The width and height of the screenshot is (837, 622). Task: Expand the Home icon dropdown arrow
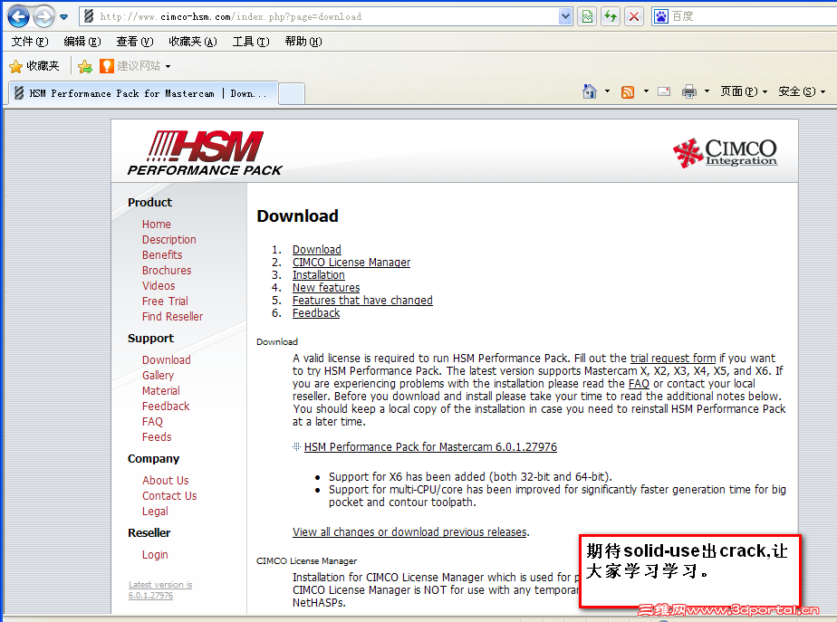pos(607,91)
